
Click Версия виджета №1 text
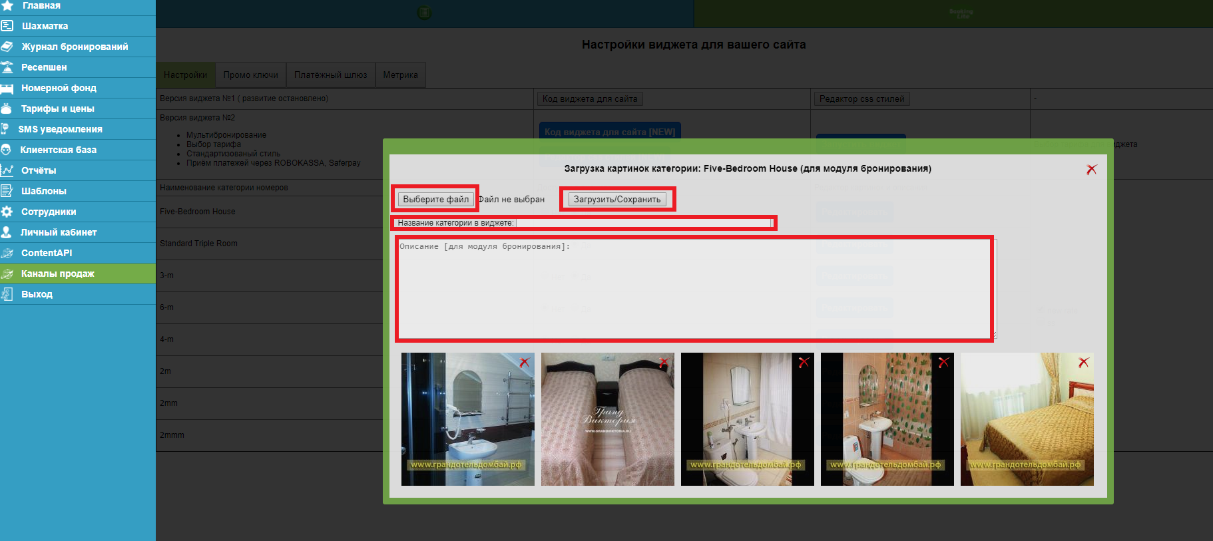tap(244, 98)
